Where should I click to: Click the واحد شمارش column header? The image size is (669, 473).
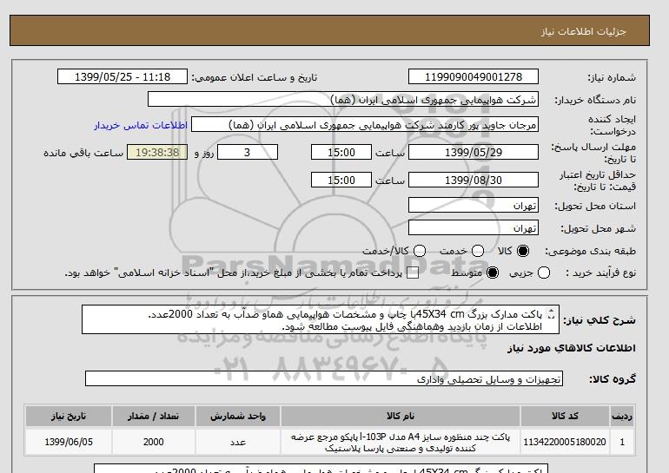click(x=238, y=417)
